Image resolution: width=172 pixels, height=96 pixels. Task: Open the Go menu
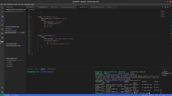point(19,5)
